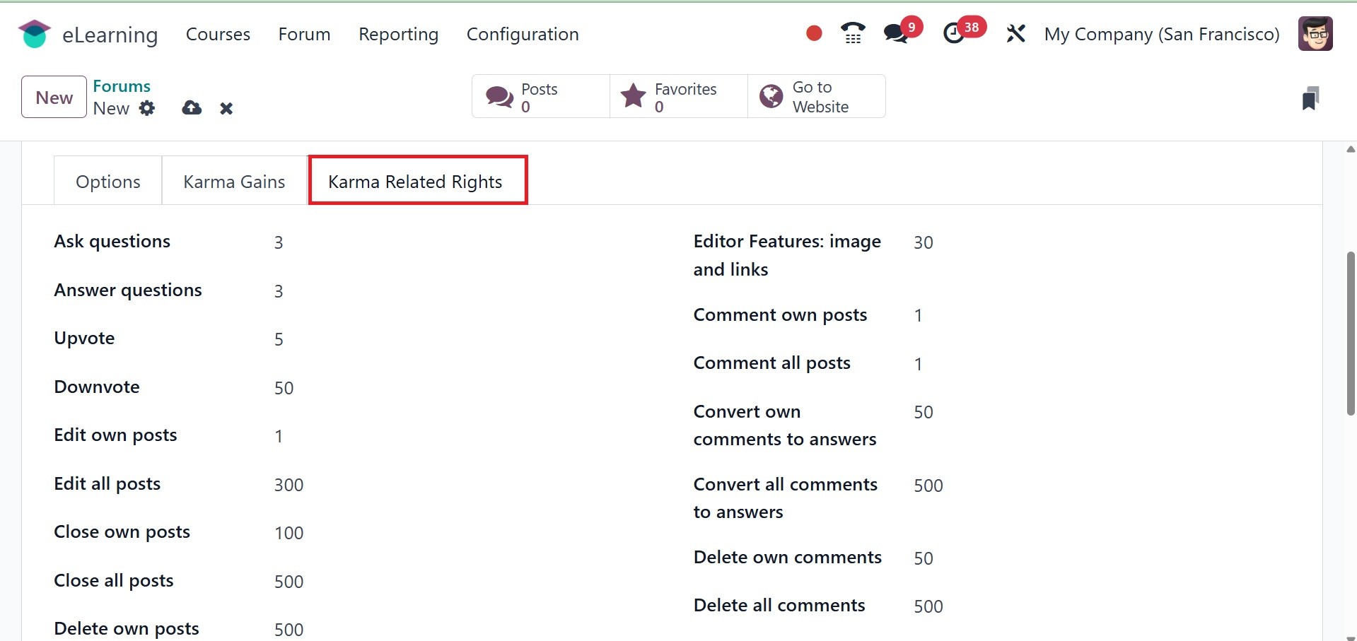Click the eLearning app logo icon
Screen dimensions: 1357x641
[34, 34]
